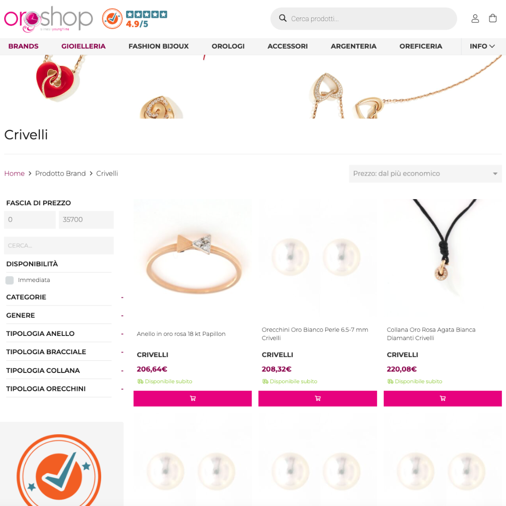Click the large orange trust badge in sidebar
This screenshot has width=506, height=506.
pos(59,470)
